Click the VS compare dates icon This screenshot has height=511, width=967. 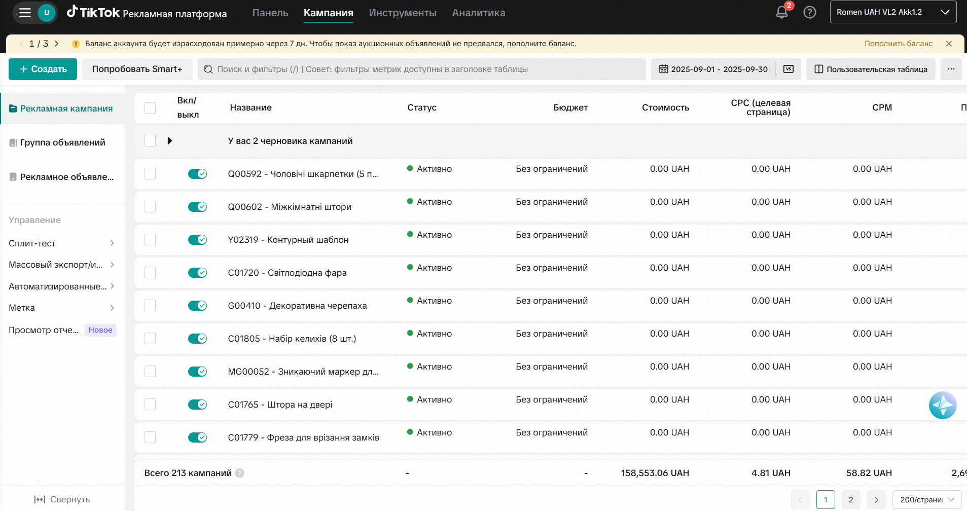click(789, 69)
